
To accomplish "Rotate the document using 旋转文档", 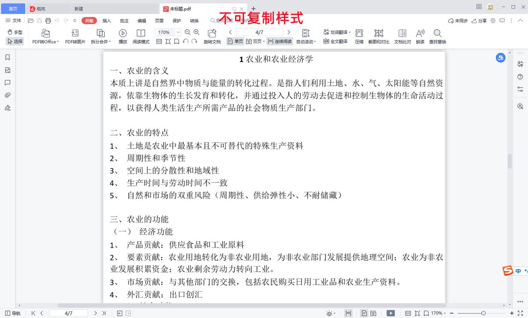I will click(x=213, y=35).
